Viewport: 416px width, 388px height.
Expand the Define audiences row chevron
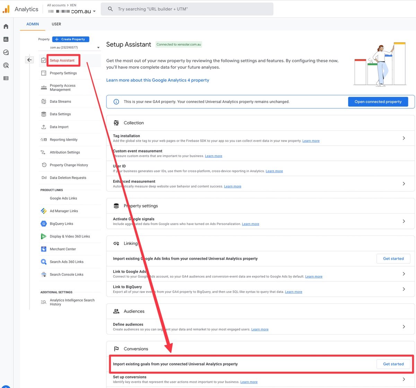404,327
